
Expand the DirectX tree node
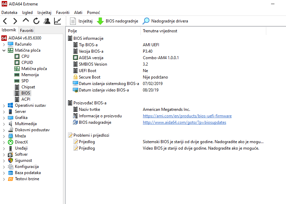coord(4,142)
